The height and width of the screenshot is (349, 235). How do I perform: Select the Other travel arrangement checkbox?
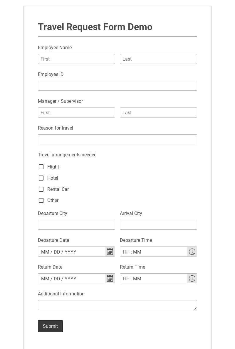tap(41, 201)
